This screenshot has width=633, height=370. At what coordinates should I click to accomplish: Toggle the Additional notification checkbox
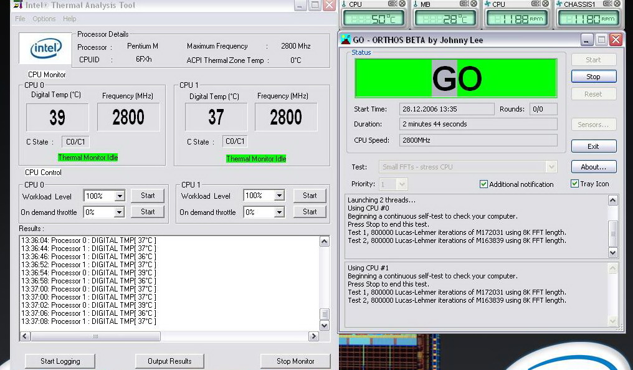coord(483,184)
